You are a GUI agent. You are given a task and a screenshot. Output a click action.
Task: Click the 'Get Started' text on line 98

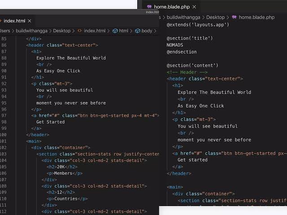click(50, 122)
